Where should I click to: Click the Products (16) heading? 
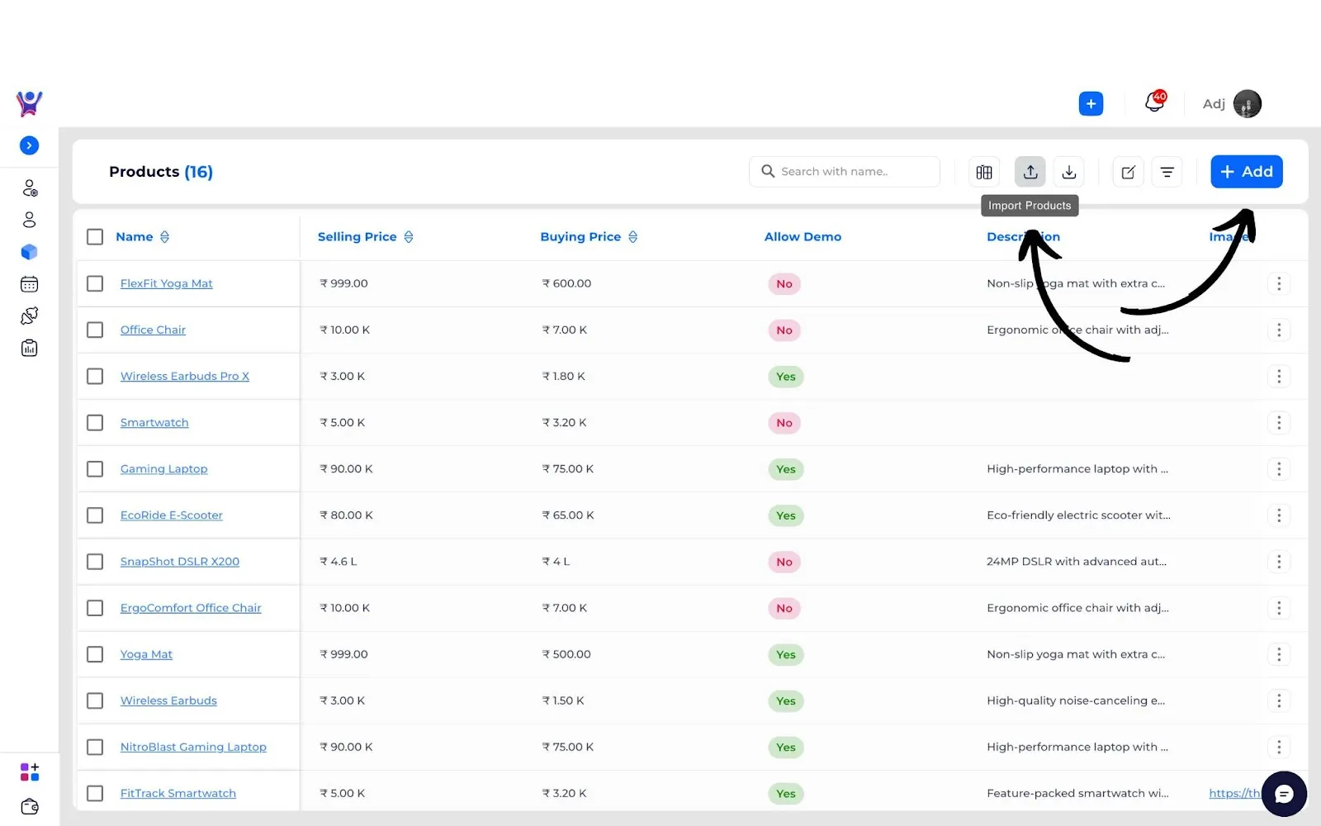point(161,172)
